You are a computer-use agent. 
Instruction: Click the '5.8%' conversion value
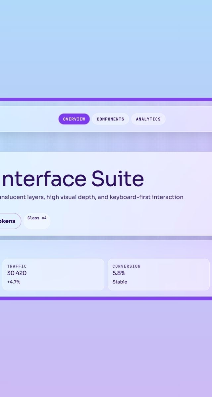coord(119,273)
